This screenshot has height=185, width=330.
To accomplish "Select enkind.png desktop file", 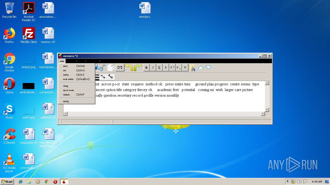I will click(x=29, y=62).
